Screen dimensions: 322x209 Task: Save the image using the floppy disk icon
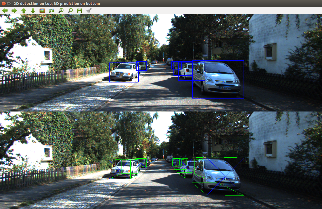point(79,10)
